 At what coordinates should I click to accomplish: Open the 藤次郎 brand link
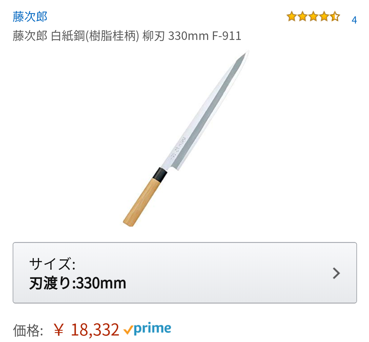tap(30, 17)
